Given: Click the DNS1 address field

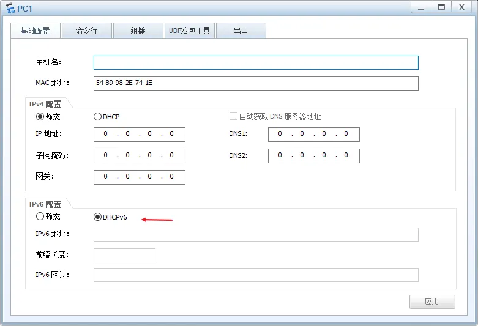Looking at the screenshot, I should pos(314,135).
